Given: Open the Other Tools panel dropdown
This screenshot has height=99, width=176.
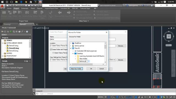Looking at the screenshot, I should [x=84, y=21].
